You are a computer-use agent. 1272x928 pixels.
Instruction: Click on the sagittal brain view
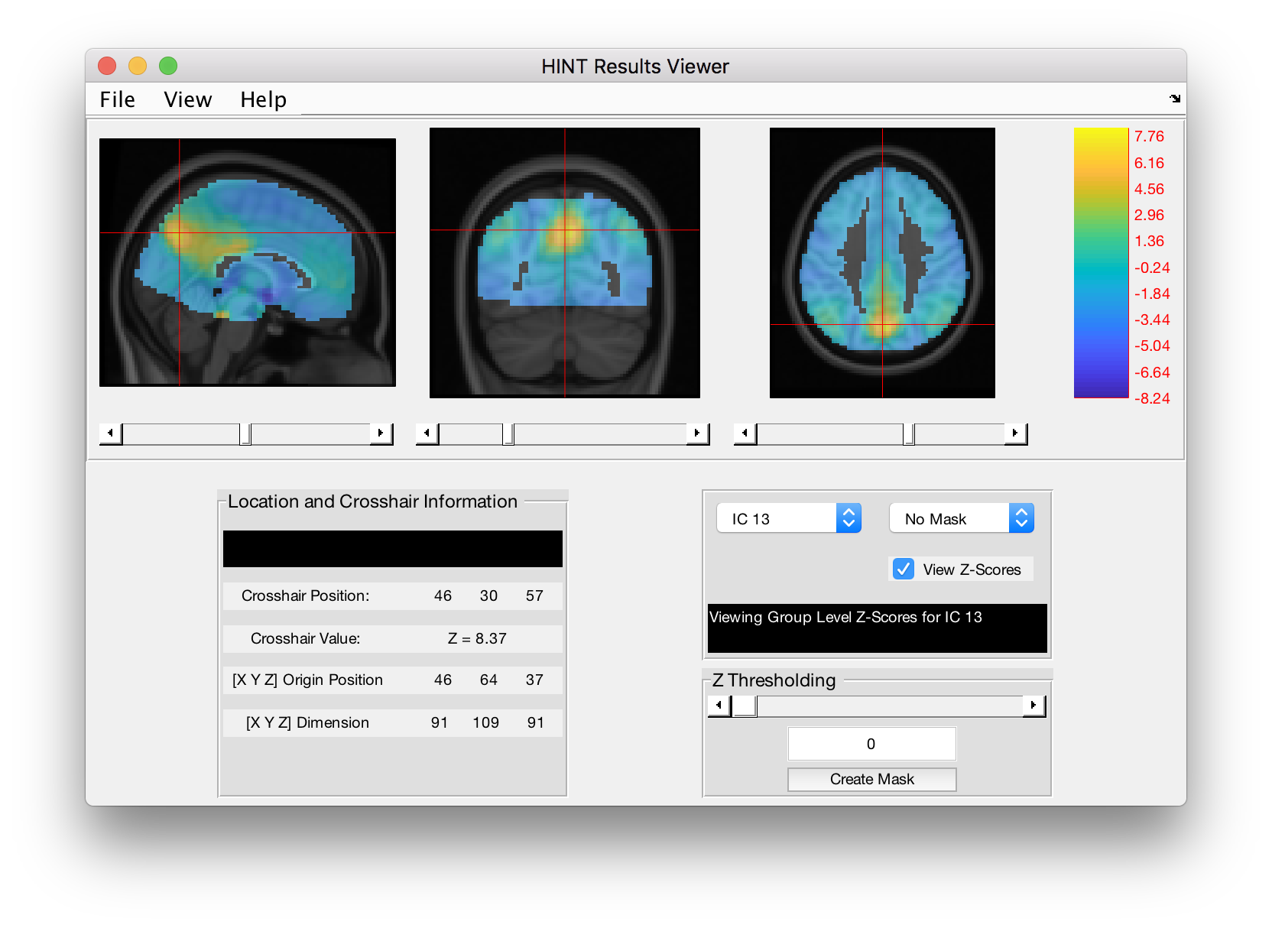point(248,262)
